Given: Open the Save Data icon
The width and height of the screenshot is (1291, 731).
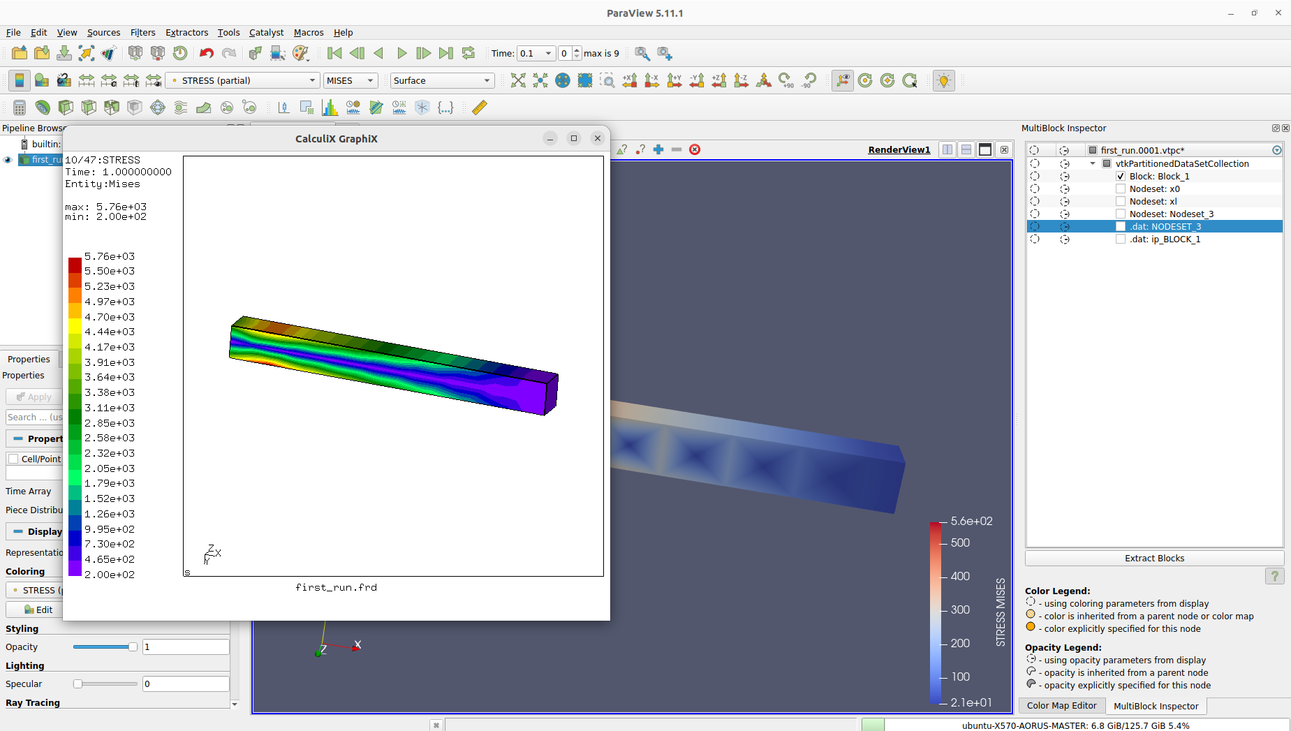Looking at the screenshot, I should point(64,53).
